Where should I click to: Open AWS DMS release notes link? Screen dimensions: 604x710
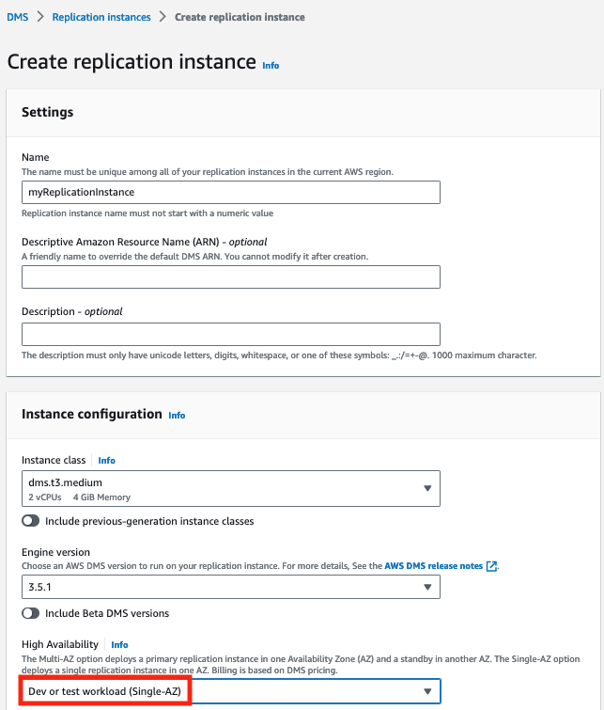click(x=433, y=566)
